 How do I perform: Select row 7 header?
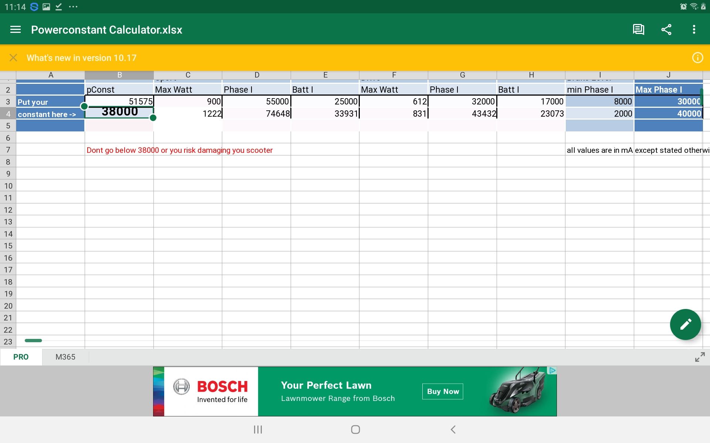pyautogui.click(x=8, y=150)
